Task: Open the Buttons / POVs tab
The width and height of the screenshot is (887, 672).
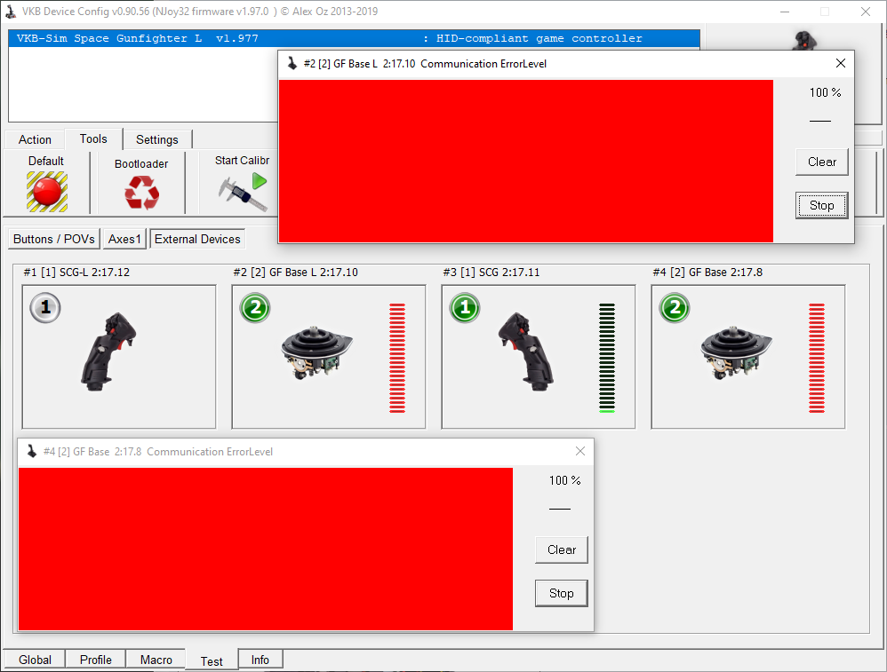Action: pos(53,239)
